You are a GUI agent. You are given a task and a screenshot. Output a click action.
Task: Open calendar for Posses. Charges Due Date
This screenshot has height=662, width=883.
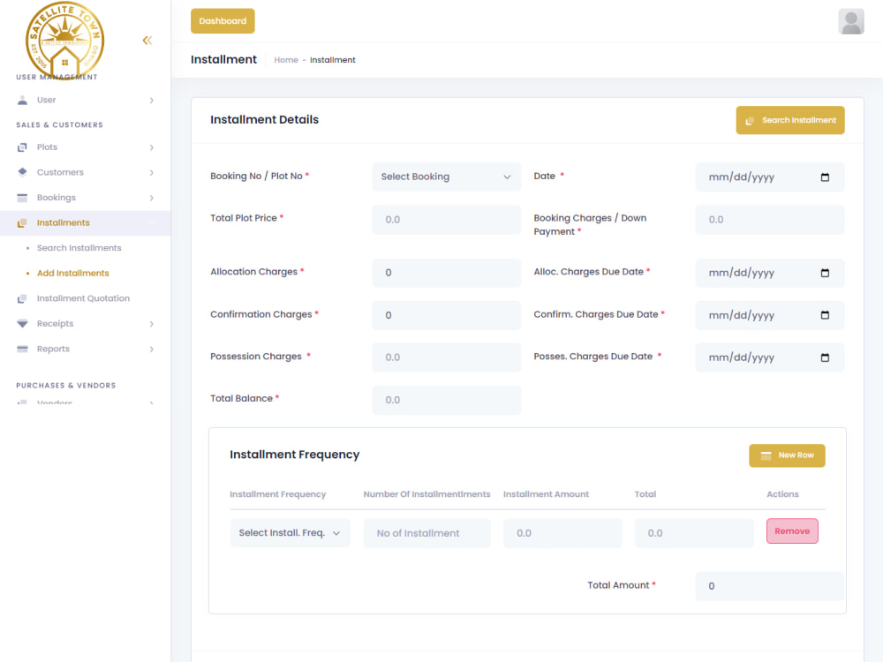click(x=825, y=357)
